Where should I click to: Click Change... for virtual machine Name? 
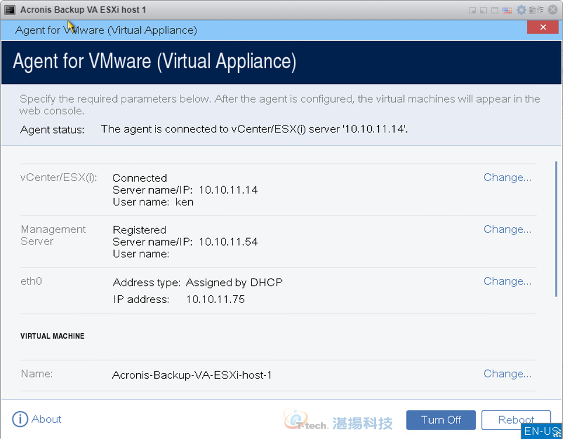pos(507,374)
